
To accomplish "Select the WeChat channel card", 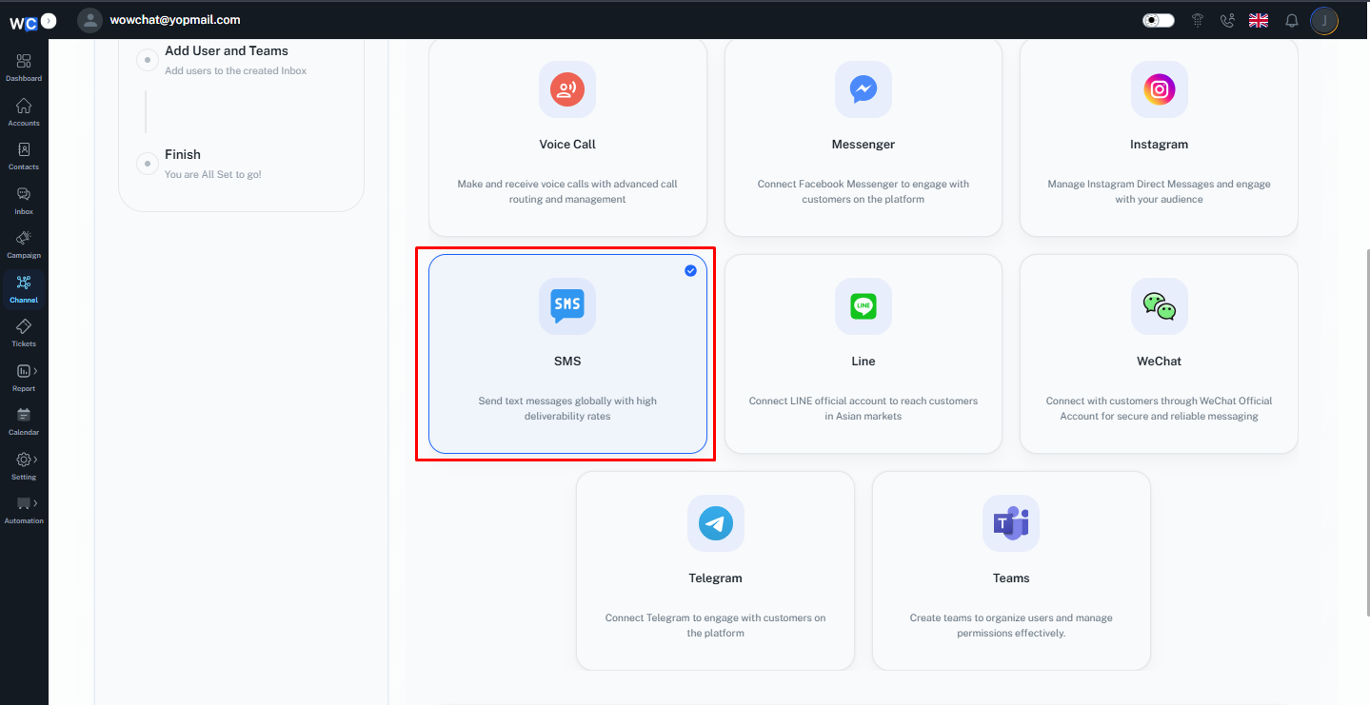I will [1159, 354].
